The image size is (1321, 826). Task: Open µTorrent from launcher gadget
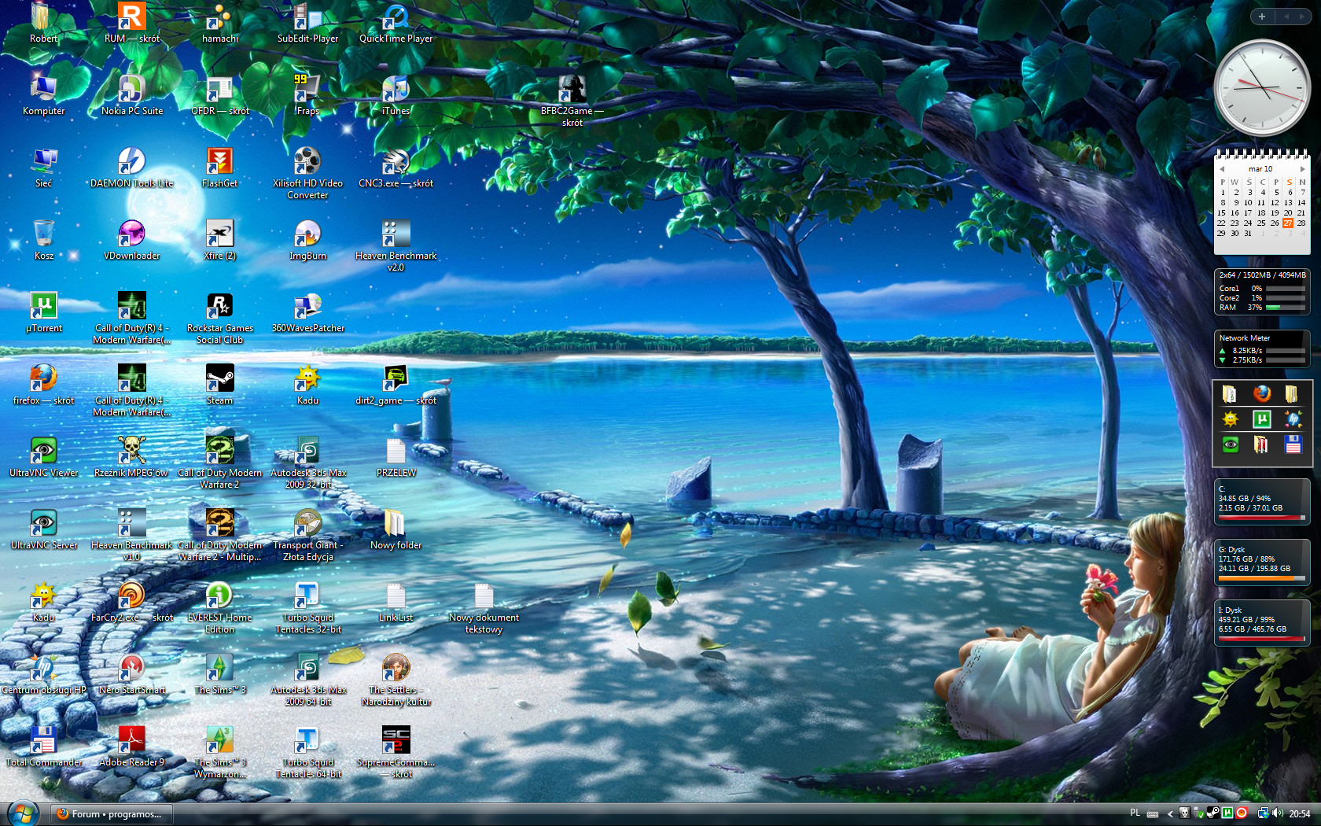tap(1261, 419)
